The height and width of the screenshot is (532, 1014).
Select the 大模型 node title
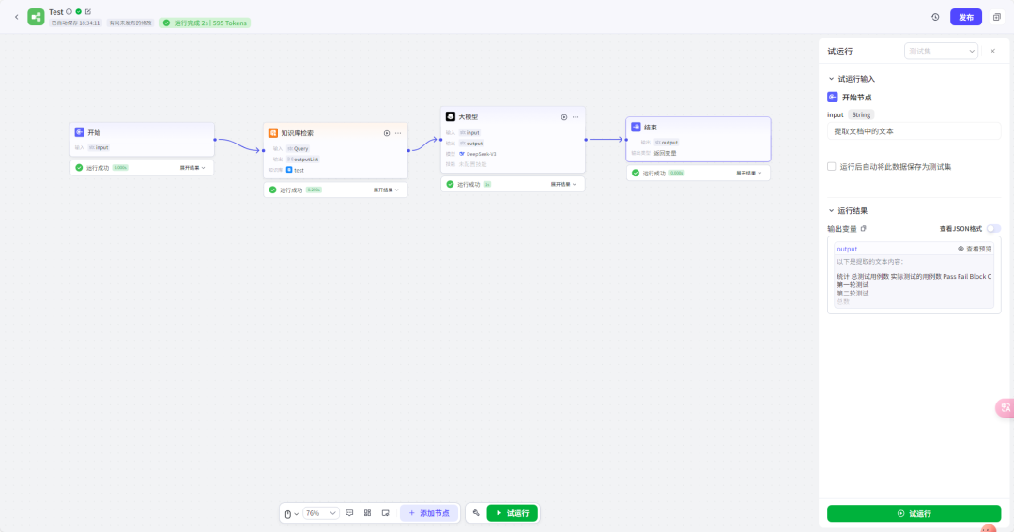pyautogui.click(x=469, y=117)
